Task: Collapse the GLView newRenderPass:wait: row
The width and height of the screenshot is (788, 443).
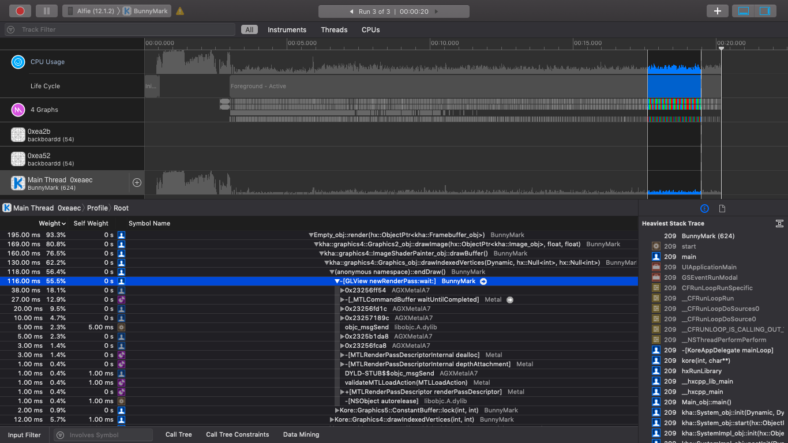Action: (337, 281)
